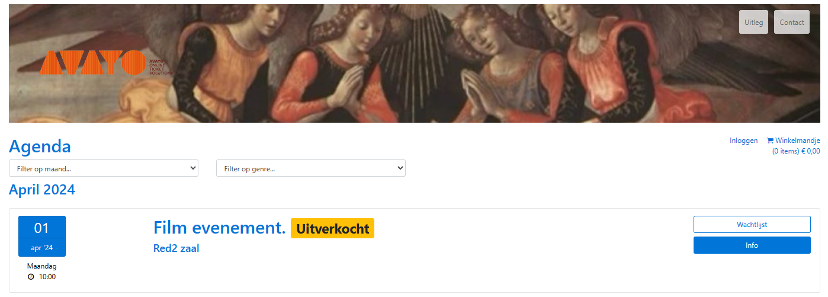Click the April 2024 month heading
Image resolution: width=828 pixels, height=297 pixels.
(42, 190)
